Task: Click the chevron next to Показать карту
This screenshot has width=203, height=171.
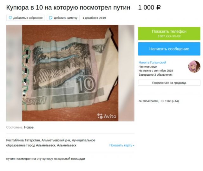Action: [134, 146]
